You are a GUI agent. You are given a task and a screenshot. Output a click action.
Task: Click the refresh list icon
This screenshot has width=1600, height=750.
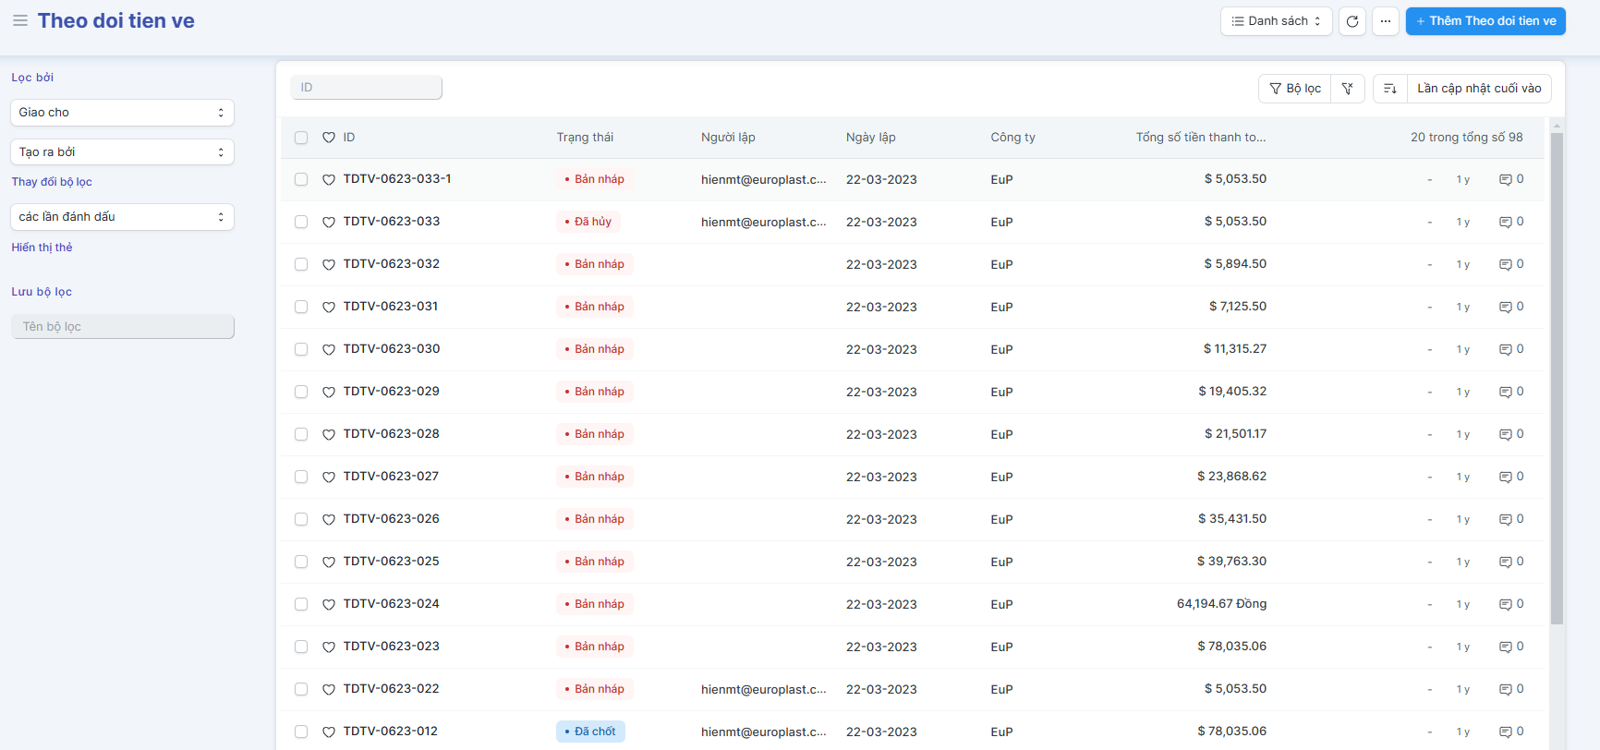point(1352,21)
